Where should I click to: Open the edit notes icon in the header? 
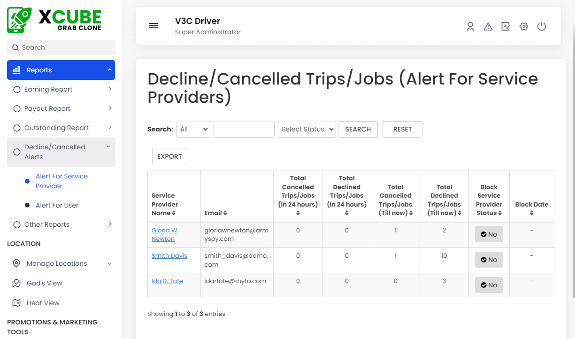click(x=506, y=26)
